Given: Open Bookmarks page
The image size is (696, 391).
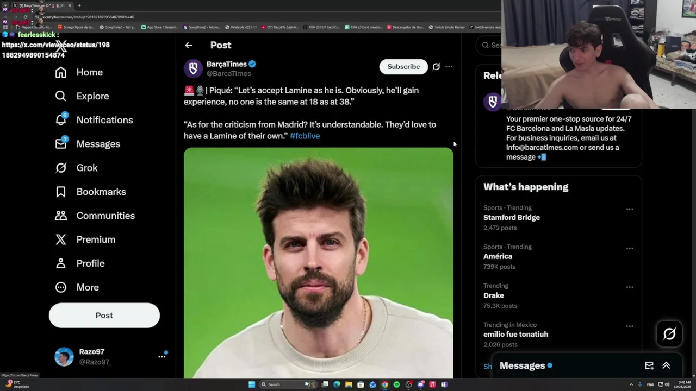Looking at the screenshot, I should pos(91,192).
